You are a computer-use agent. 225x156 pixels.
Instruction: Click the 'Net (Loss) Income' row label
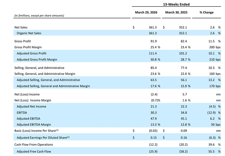click(27, 94)
